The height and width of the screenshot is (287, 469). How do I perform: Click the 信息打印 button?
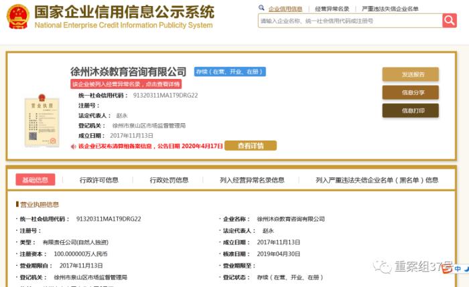[x=411, y=110]
